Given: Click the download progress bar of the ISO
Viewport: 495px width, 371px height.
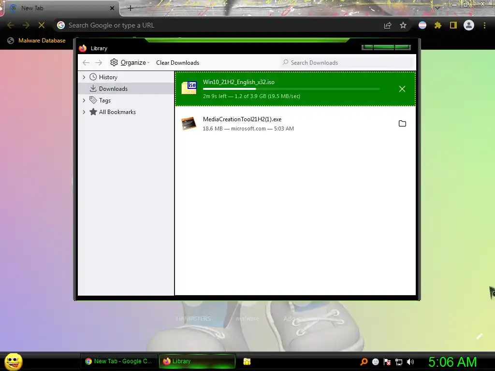Looking at the screenshot, I should (x=291, y=89).
